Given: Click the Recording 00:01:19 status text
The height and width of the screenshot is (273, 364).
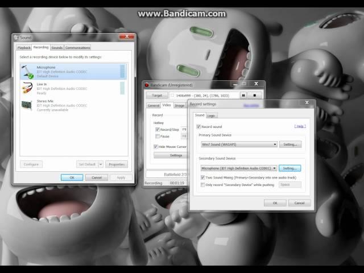Looking at the screenshot, I should point(164,183).
